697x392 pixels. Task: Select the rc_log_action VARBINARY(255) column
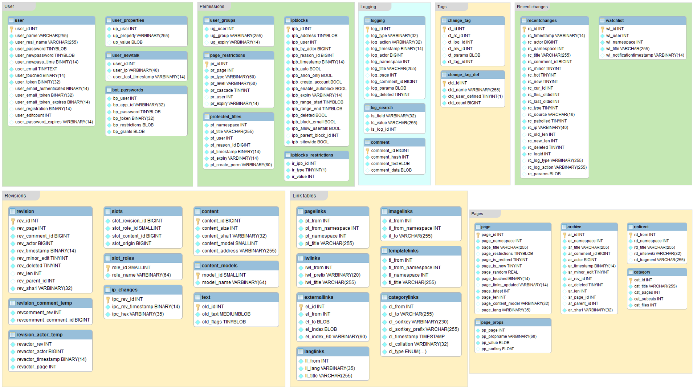(557, 167)
